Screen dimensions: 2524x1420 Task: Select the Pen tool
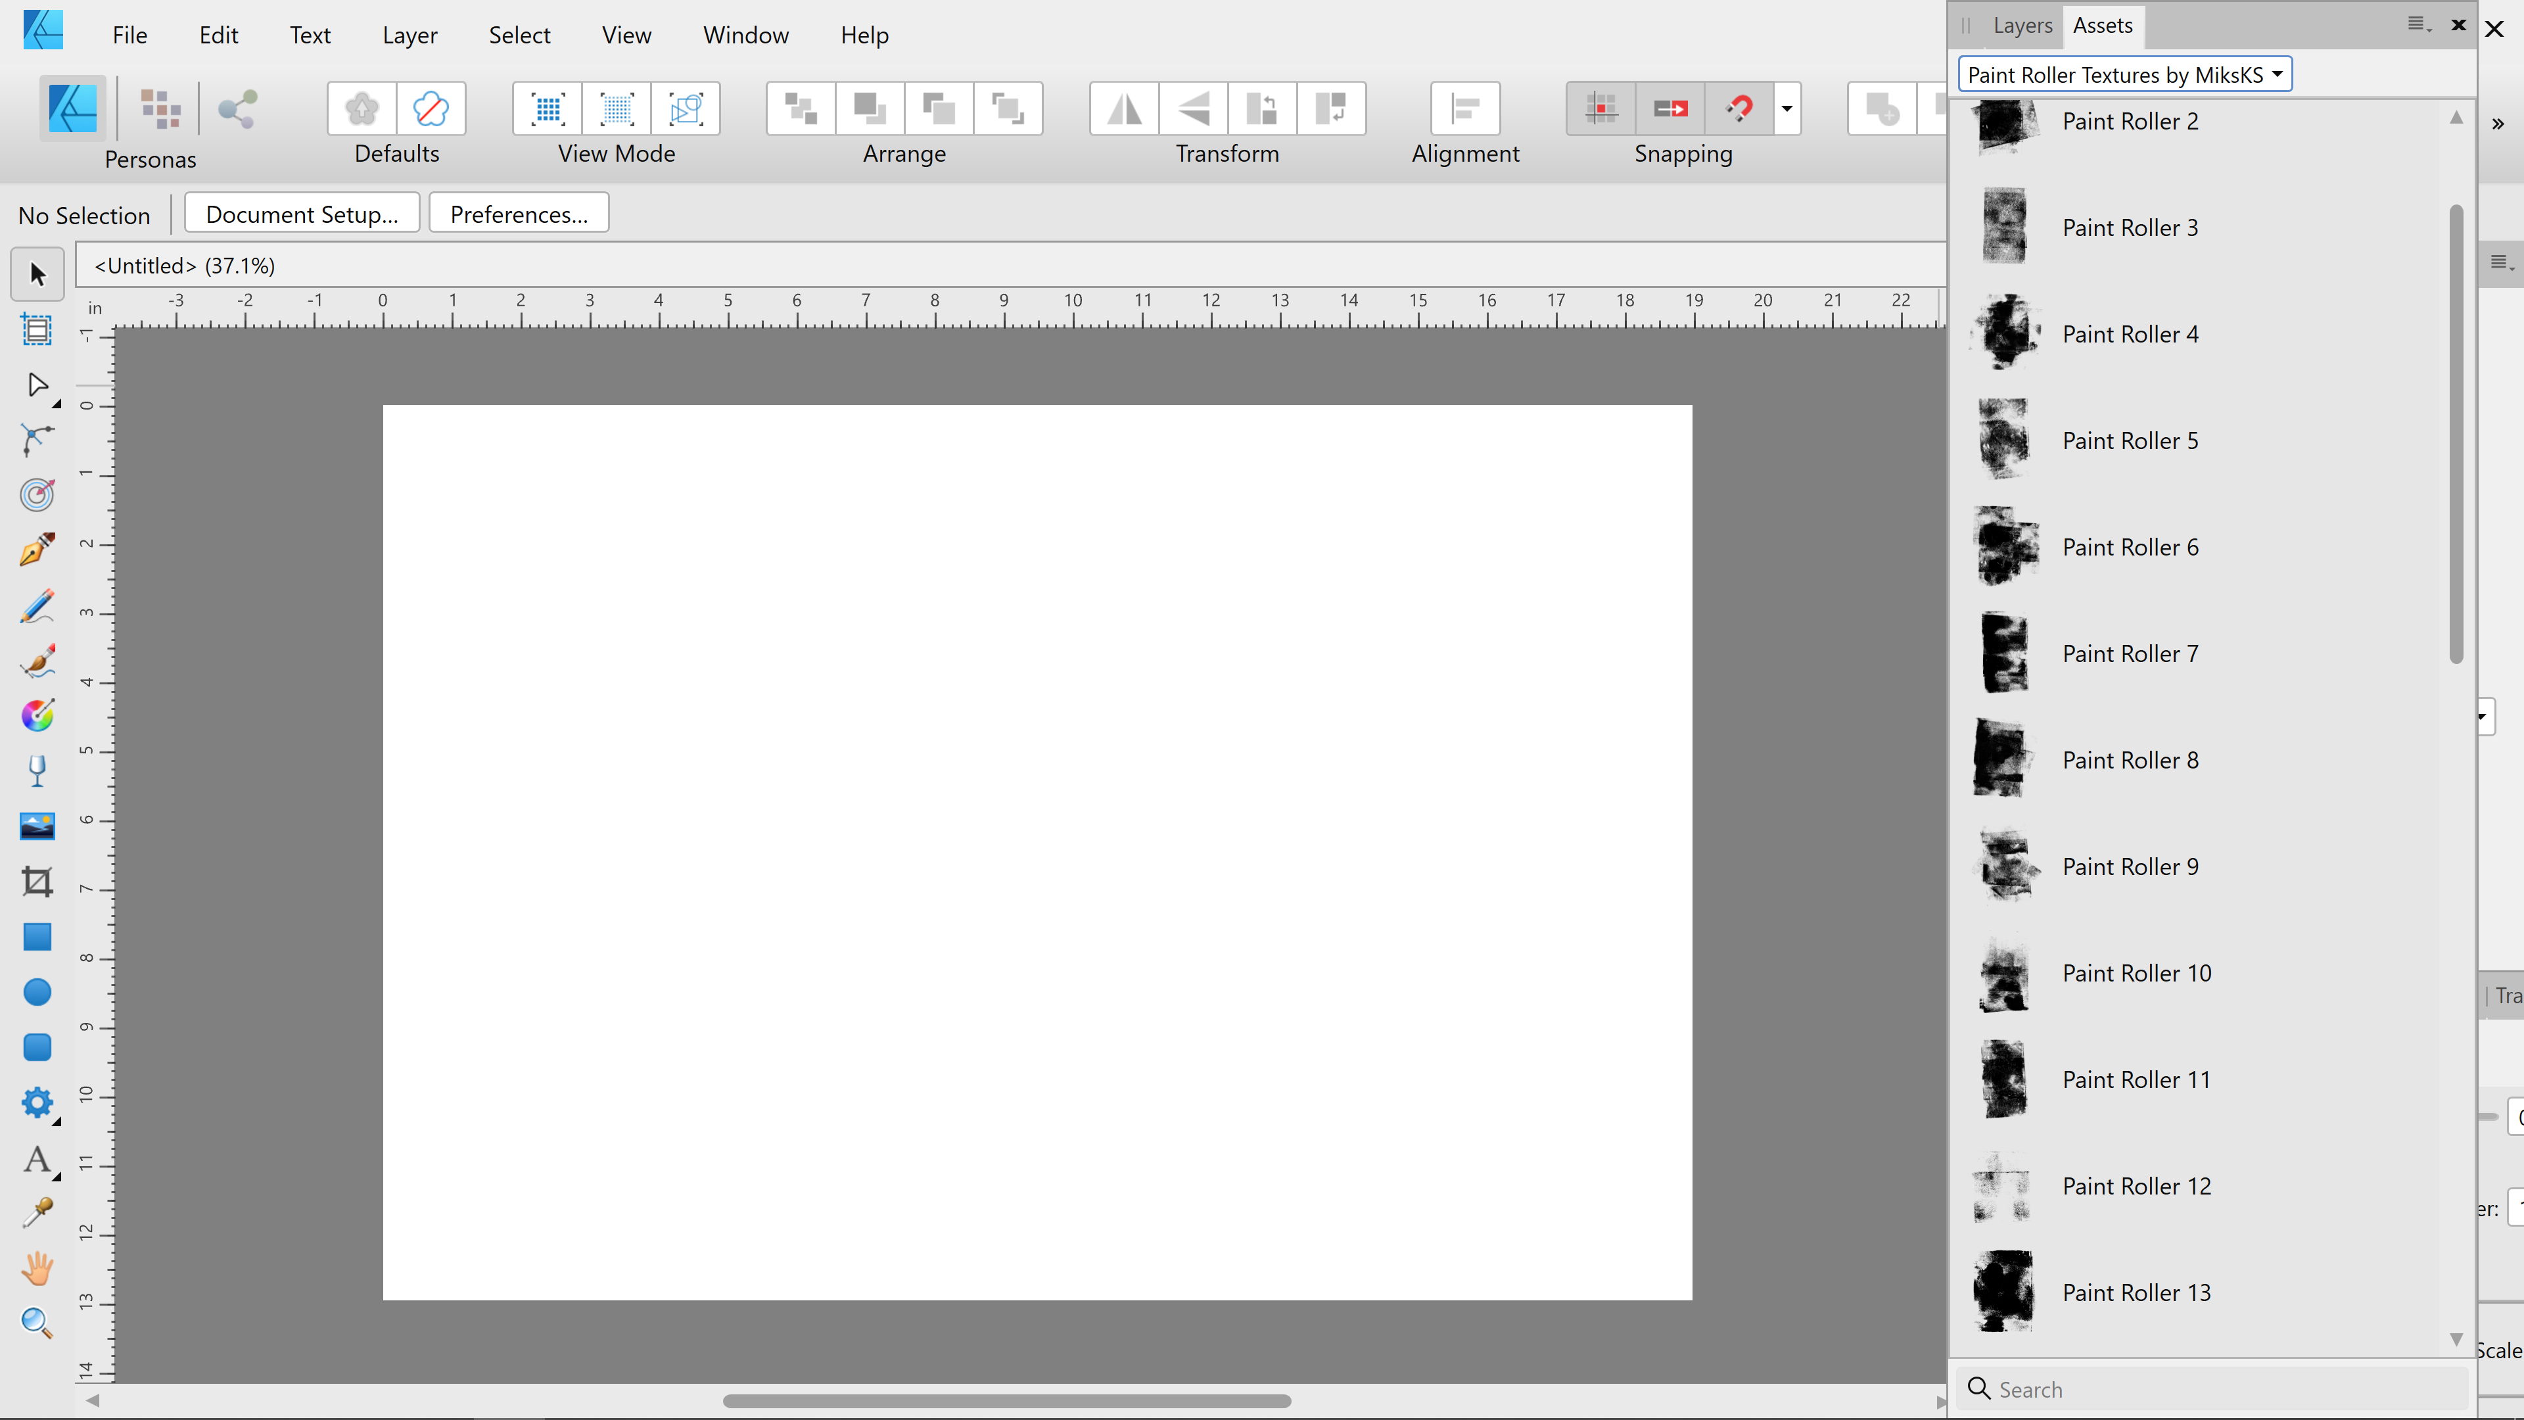tap(37, 550)
